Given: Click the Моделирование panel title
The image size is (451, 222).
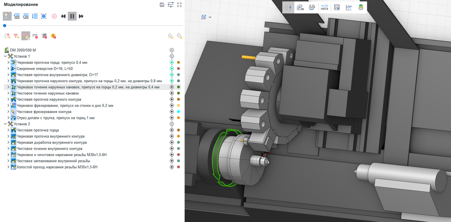Looking at the screenshot, I should click(21, 4).
